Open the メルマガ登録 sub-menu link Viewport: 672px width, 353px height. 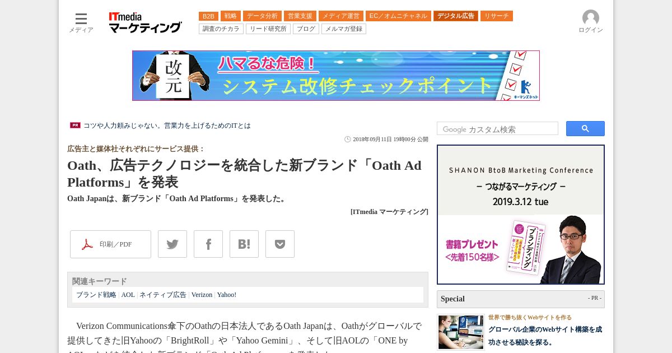(x=344, y=29)
